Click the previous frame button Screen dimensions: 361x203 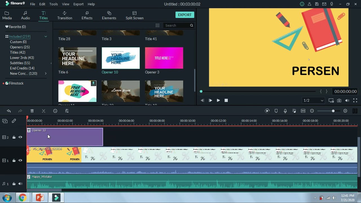pyautogui.click(x=202, y=100)
